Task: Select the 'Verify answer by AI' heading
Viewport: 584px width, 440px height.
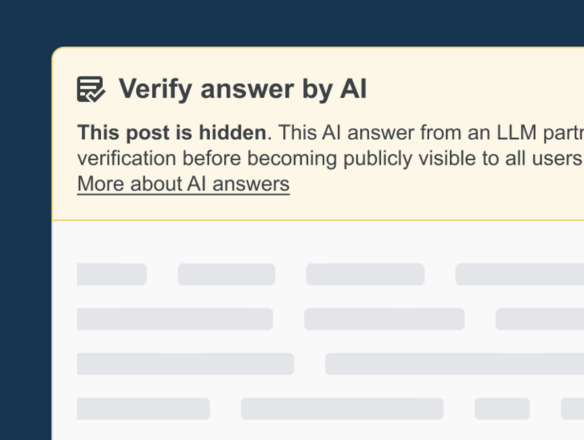Action: [x=243, y=89]
